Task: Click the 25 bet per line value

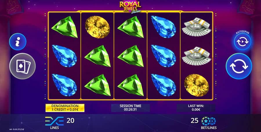Action: click(194, 120)
